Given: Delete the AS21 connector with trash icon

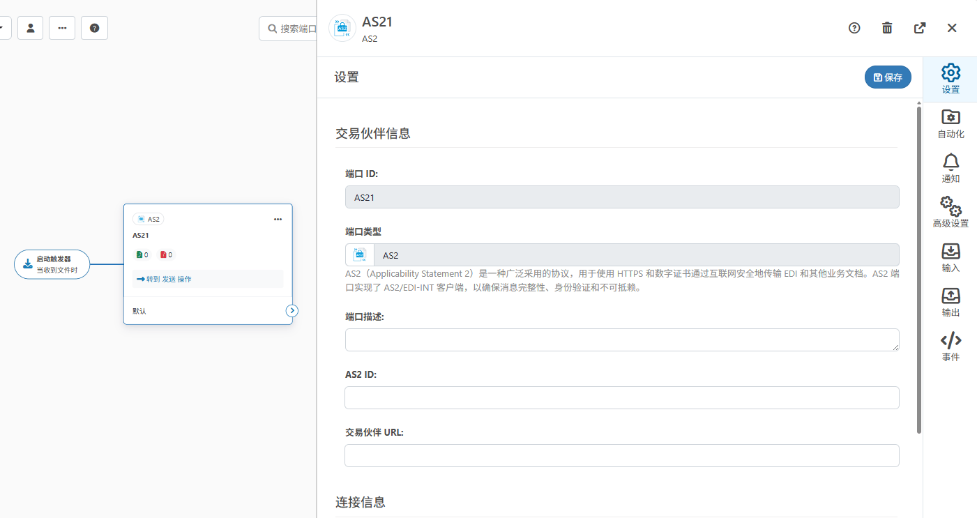Looking at the screenshot, I should [887, 28].
